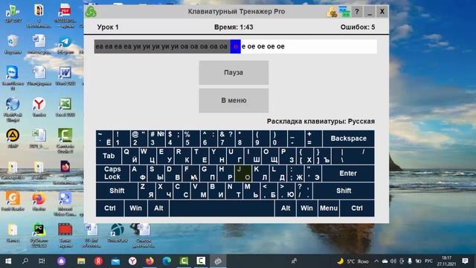Open Yandex desktop shortcut with red Y
Viewport: 476px width, 268px height.
pos(39,107)
